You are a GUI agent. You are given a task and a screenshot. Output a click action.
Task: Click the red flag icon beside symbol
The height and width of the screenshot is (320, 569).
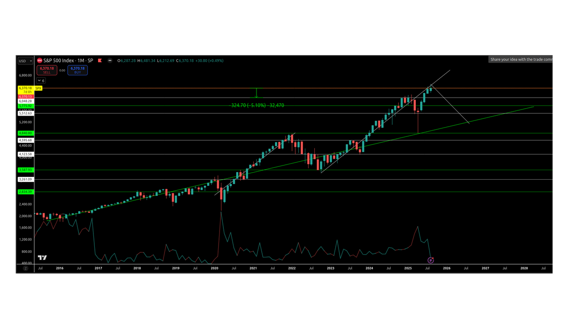click(x=100, y=61)
